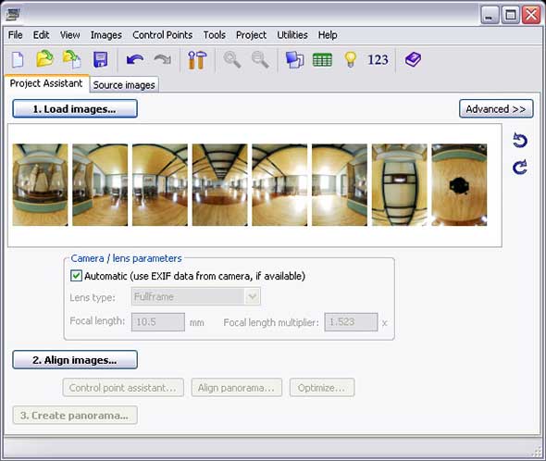Open the green table grid icon

pos(322,60)
